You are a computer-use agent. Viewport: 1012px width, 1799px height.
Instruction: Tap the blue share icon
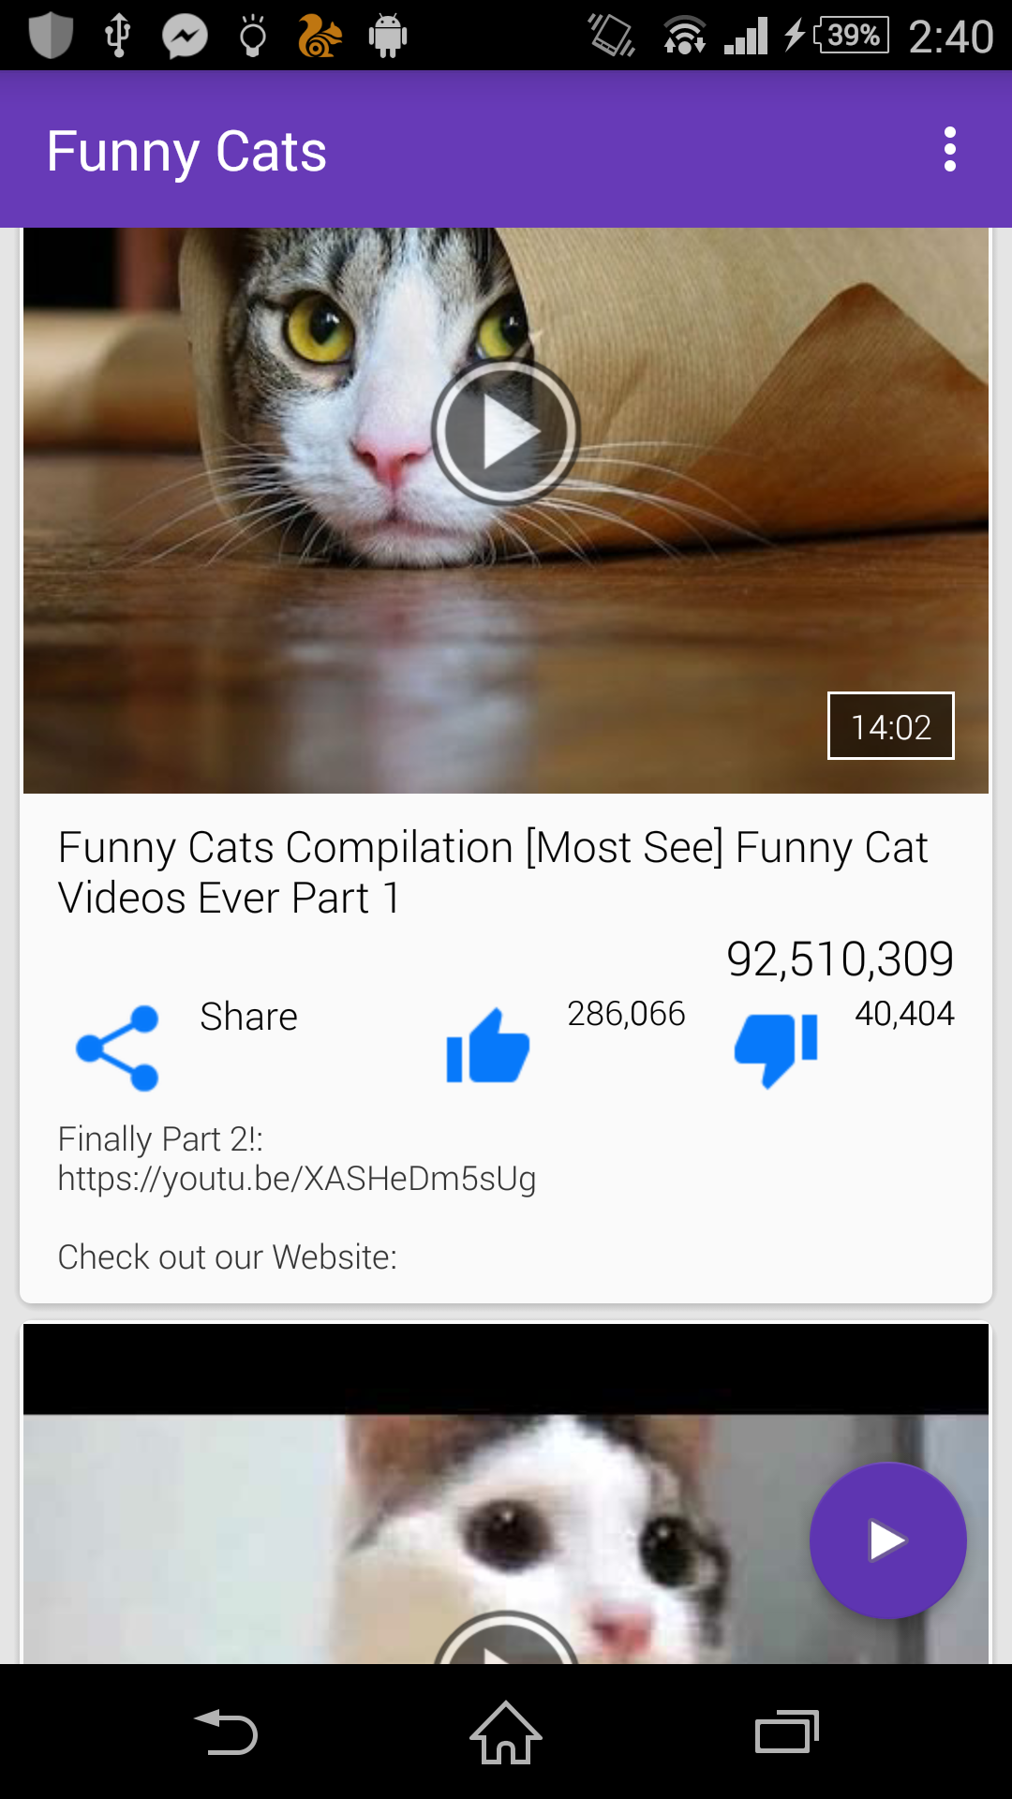tap(117, 1048)
